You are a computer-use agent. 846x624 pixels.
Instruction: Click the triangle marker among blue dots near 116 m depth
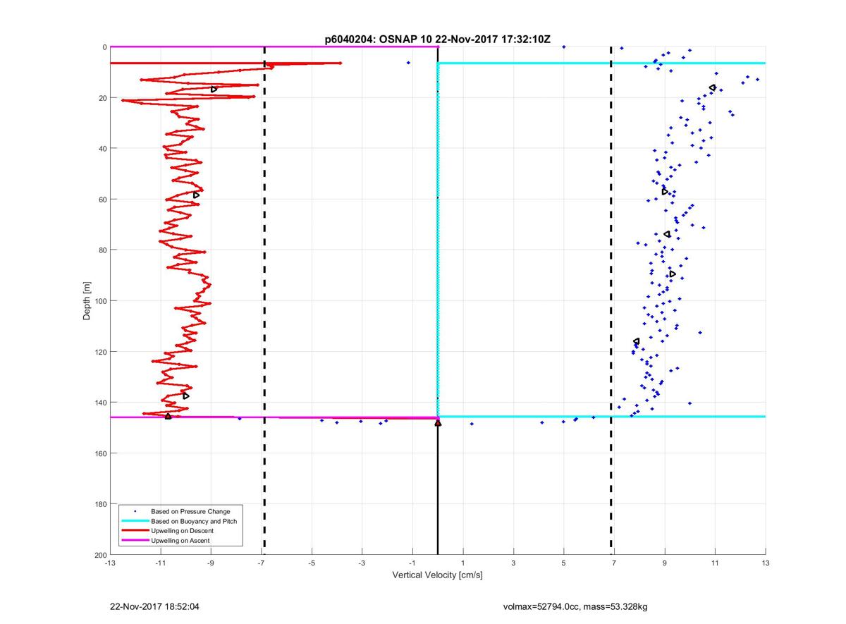point(637,341)
